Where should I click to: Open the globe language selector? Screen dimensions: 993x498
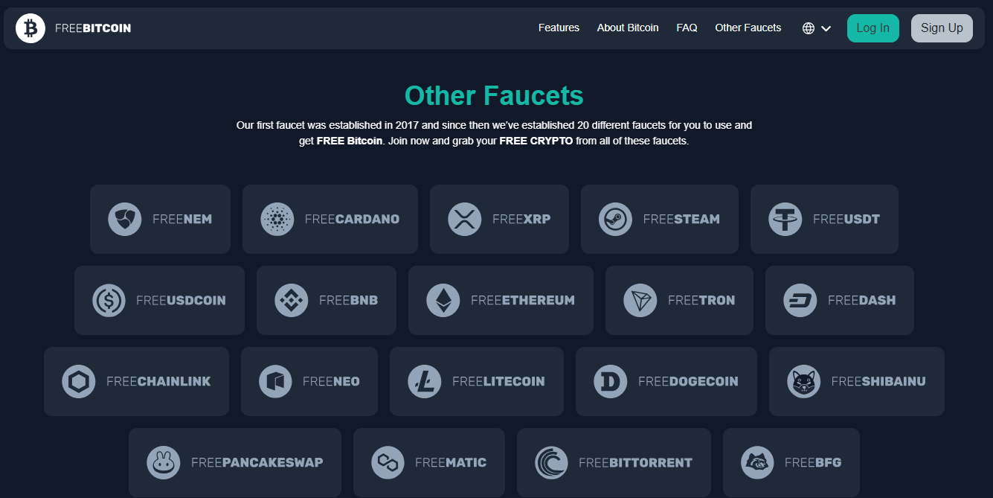(x=809, y=28)
